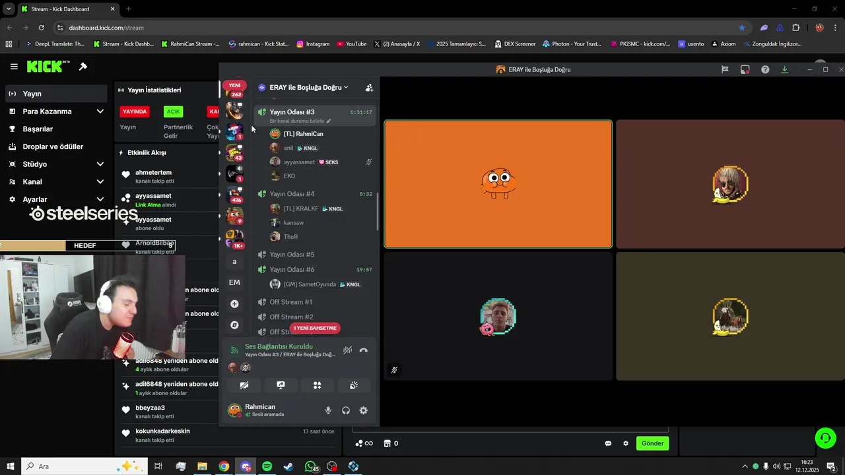Screen dimensions: 845x475
Task: Focus the orange Gumball avatar video tile
Action: click(498, 184)
